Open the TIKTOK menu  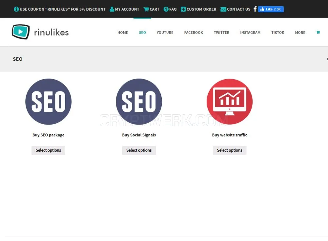[278, 33]
